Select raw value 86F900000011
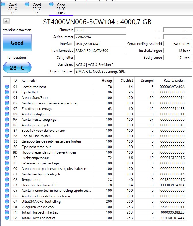This screenshot has width=193, height=226. pos(173,207)
